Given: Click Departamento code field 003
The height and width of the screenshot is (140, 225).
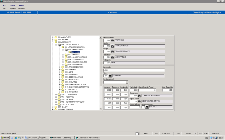Looking at the screenshot, I should (107, 40).
